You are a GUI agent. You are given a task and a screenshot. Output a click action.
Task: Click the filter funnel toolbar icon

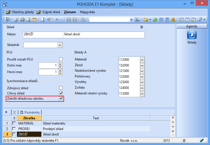137,20
